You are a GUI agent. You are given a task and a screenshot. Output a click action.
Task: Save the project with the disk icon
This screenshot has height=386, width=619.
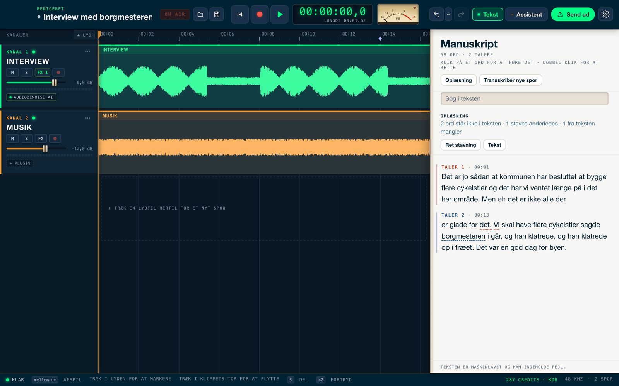point(217,15)
